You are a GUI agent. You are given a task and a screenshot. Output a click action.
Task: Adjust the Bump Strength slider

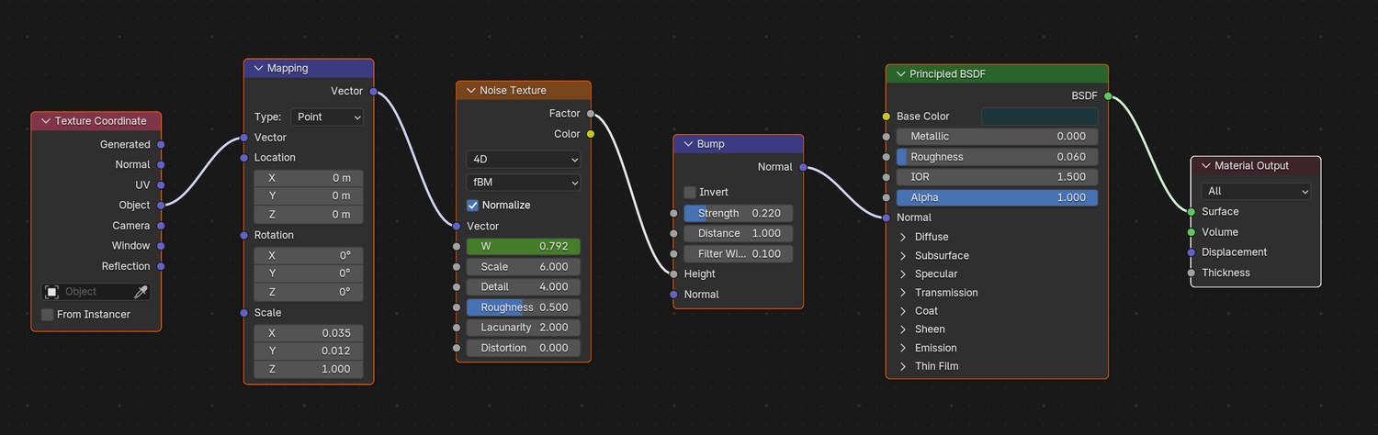click(738, 213)
